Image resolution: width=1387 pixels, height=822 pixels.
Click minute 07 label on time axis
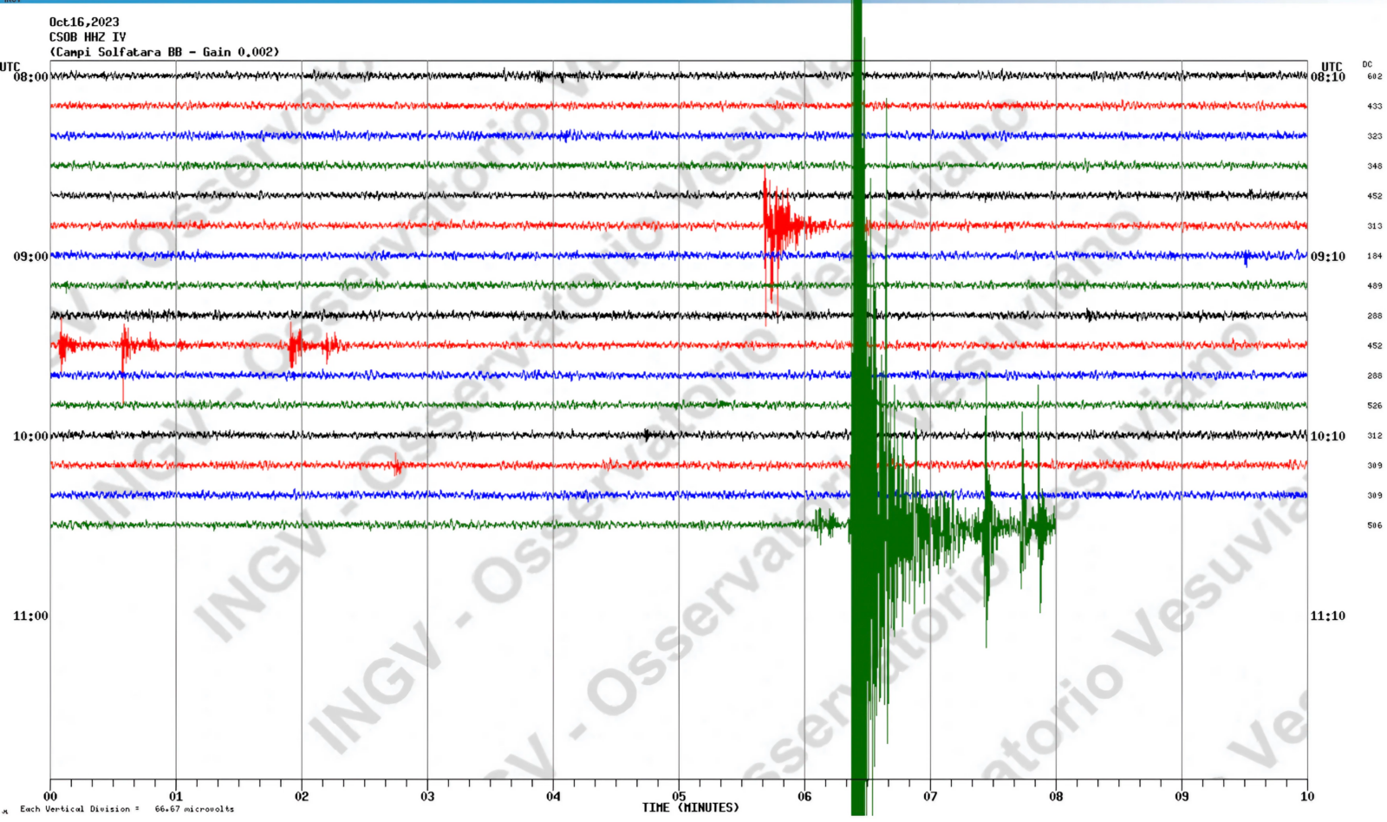(x=930, y=796)
